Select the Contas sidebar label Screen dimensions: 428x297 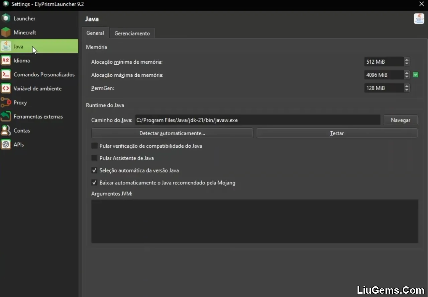point(22,131)
